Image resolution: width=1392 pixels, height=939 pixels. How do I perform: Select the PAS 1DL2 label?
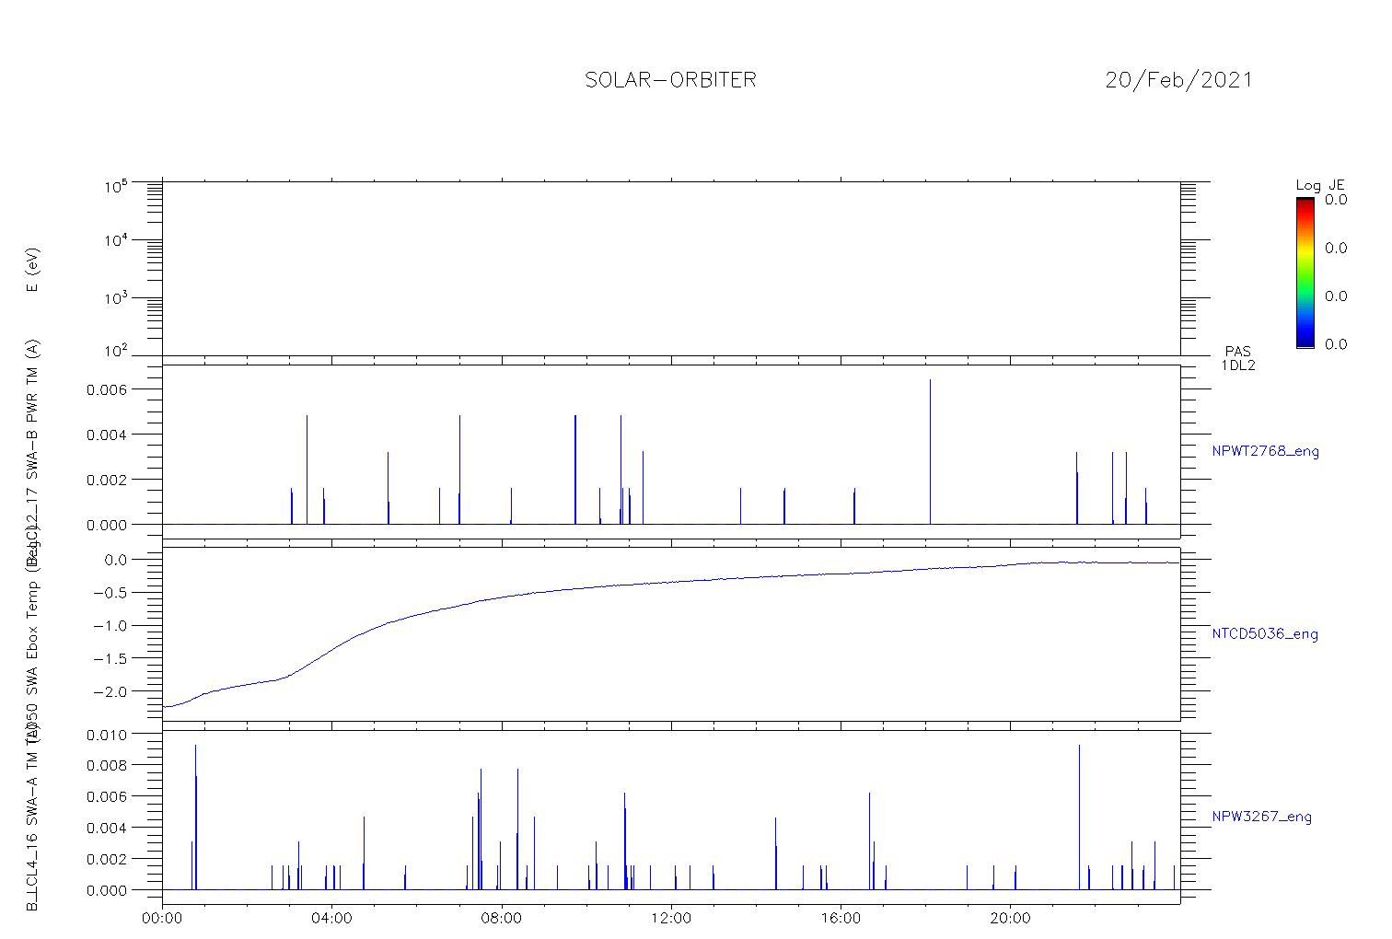1238,358
